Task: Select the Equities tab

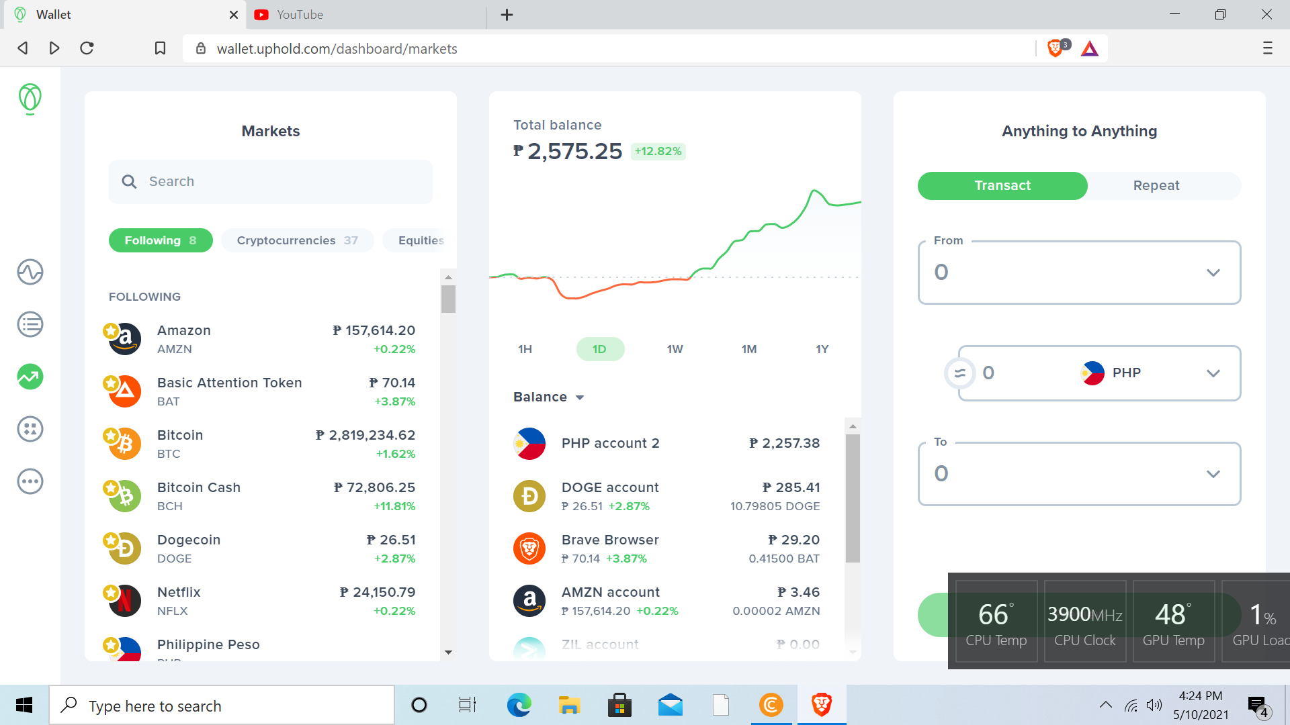Action: tap(420, 240)
